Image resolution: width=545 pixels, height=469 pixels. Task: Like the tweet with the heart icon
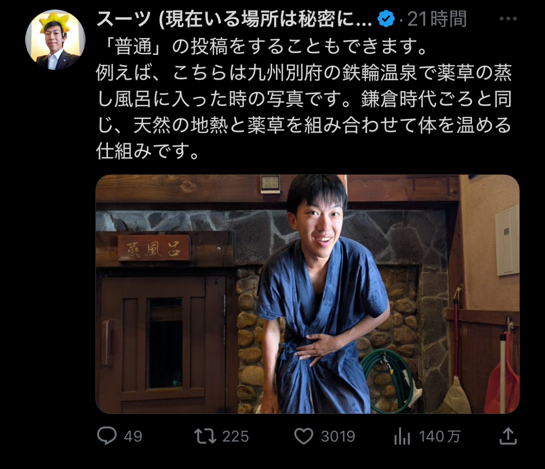tap(304, 436)
